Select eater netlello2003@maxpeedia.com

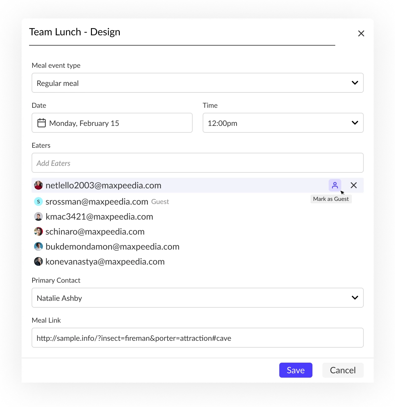pyautogui.click(x=104, y=185)
